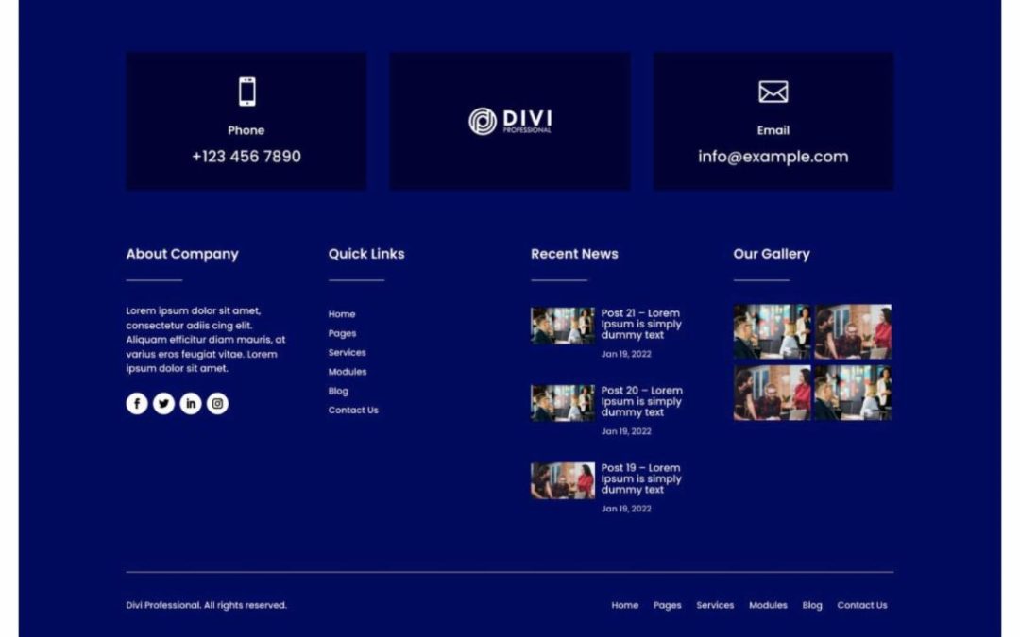Open the Twitter social icon

pos(164,404)
